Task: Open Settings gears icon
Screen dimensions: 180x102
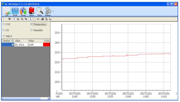Action: [x=48, y=11]
